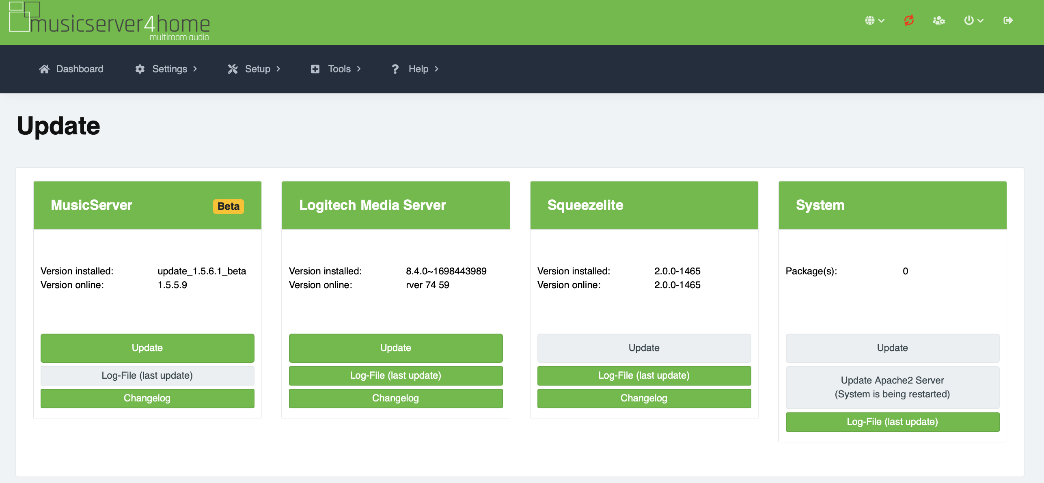Viewport: 1044px width, 483px height.
Task: Click the logout icon at top right
Action: click(1008, 20)
